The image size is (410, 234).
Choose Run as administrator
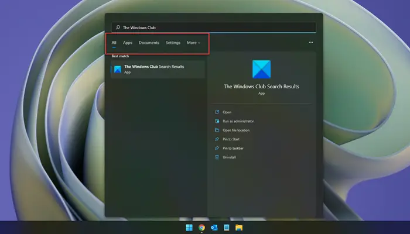(x=238, y=121)
